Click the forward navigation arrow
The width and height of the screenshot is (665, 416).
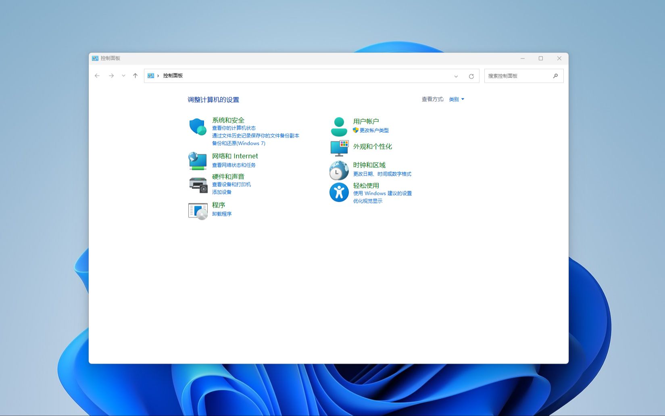[111, 76]
